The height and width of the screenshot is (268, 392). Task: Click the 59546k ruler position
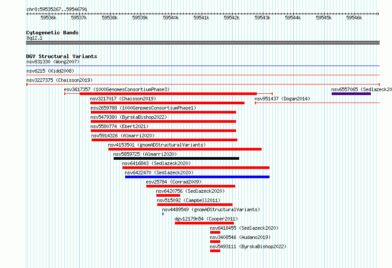click(x=354, y=18)
